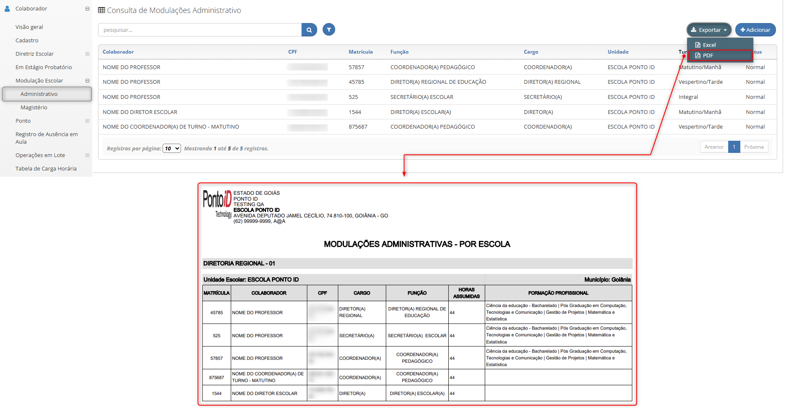The width and height of the screenshot is (786, 408).
Task: Sort by Unidade column header
Action: [618, 52]
